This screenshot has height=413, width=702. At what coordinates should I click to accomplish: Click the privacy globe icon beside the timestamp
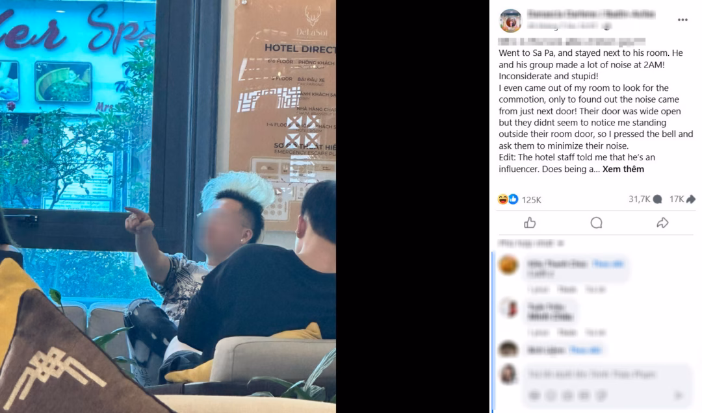tap(606, 27)
